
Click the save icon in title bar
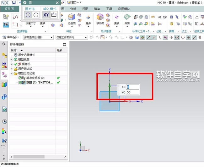[14, 3]
